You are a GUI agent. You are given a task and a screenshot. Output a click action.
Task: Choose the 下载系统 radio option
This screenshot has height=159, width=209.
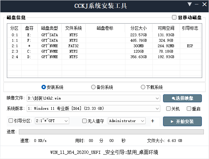tap(143, 87)
